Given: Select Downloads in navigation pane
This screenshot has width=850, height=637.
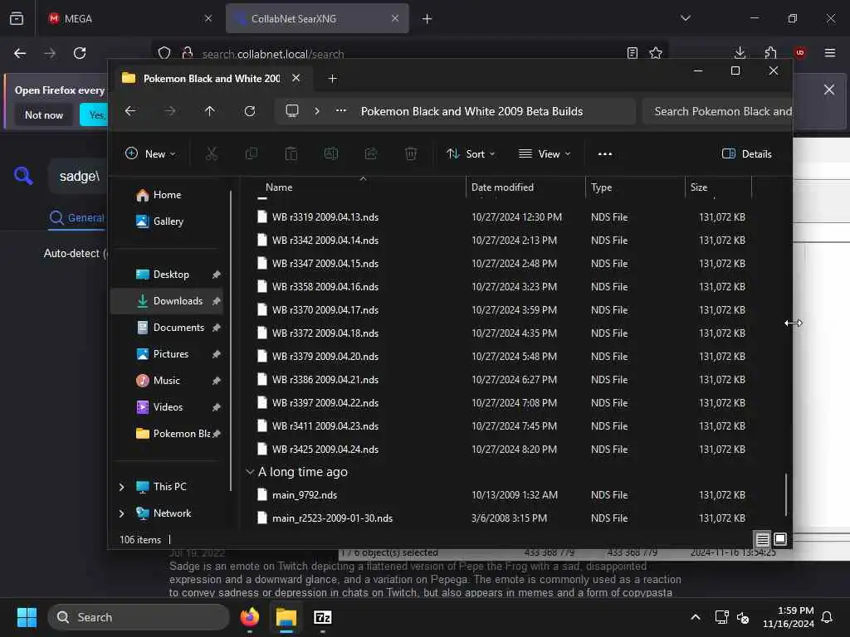Looking at the screenshot, I should pos(168,300).
